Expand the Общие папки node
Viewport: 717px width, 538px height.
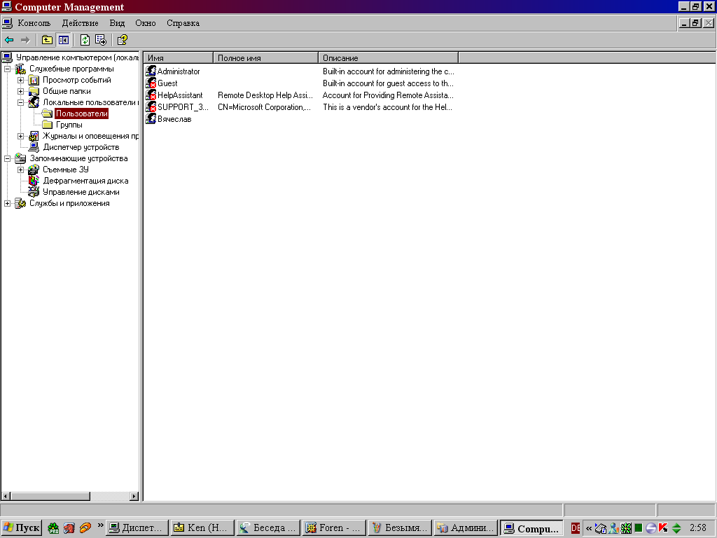21,92
